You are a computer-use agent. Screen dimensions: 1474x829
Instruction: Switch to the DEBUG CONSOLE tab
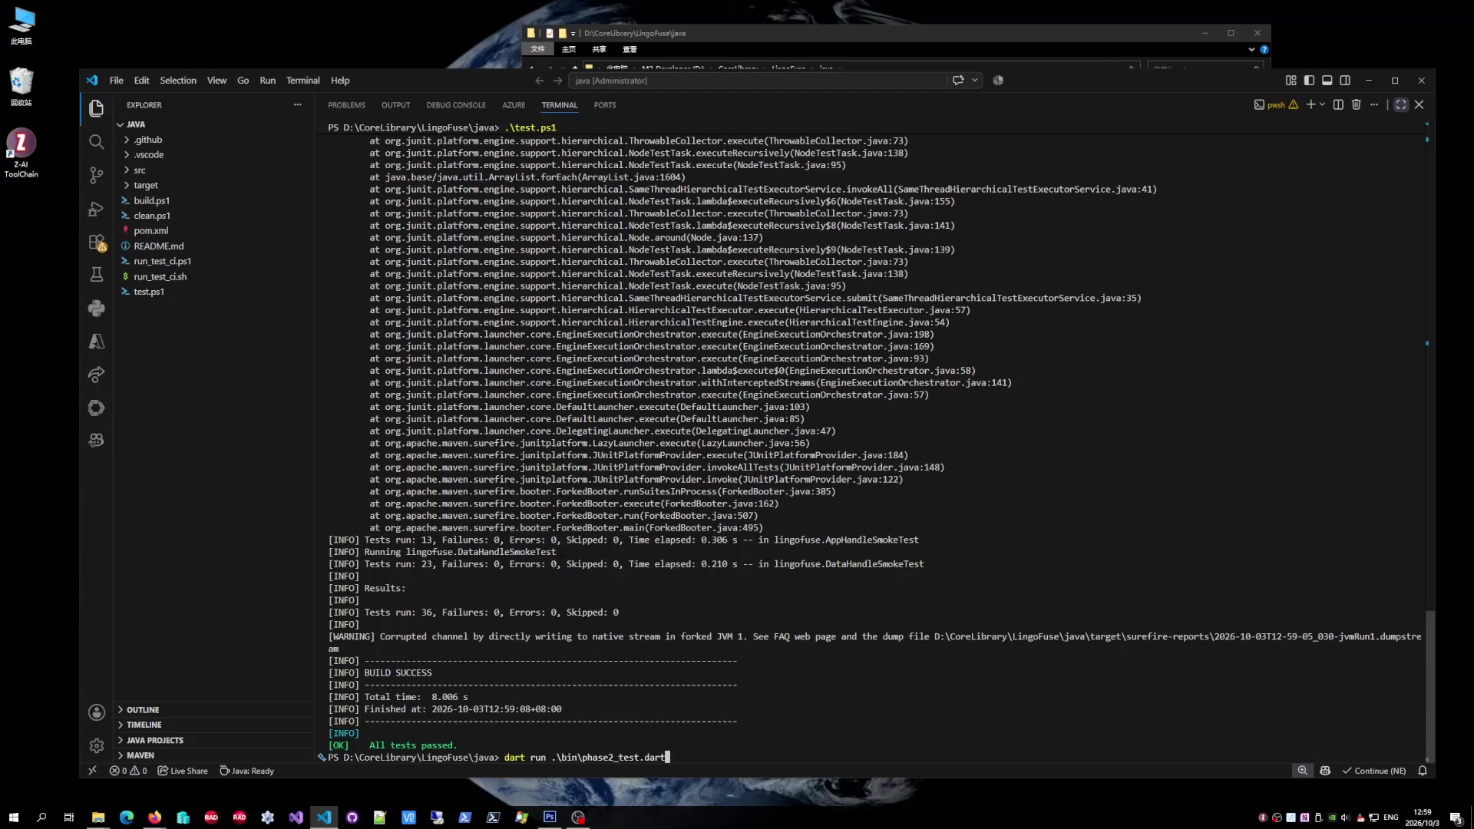[456, 105]
